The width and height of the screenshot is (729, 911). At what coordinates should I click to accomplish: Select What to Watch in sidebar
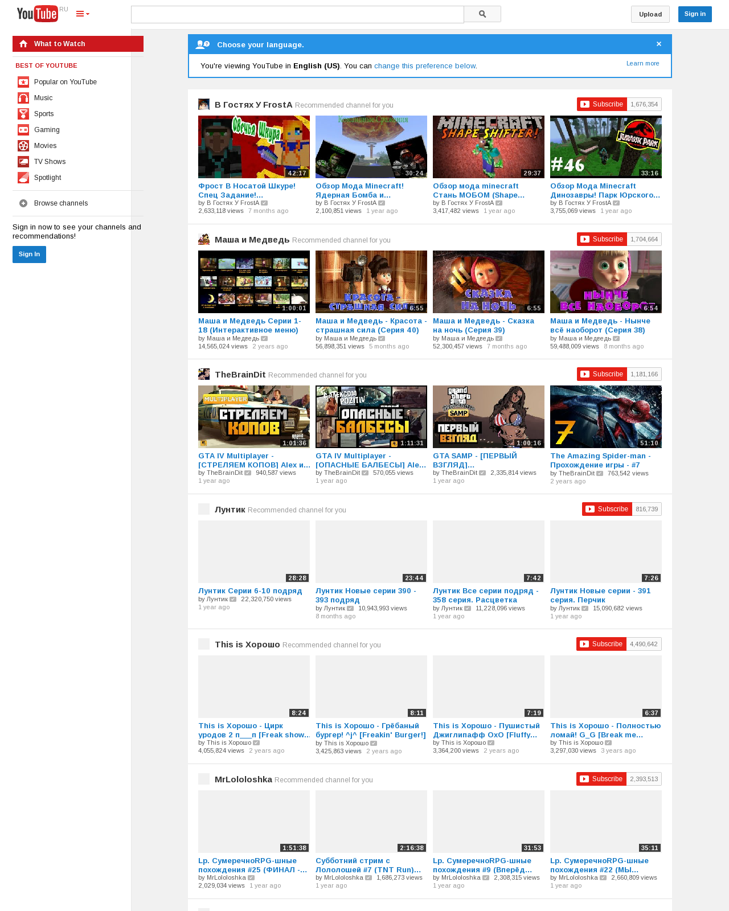(78, 44)
